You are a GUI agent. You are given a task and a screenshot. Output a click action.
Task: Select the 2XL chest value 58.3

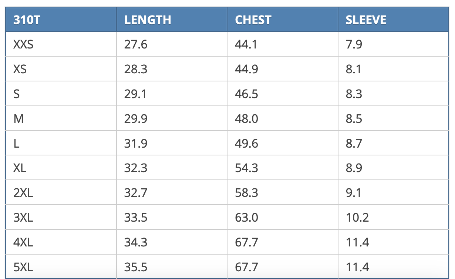tap(246, 193)
